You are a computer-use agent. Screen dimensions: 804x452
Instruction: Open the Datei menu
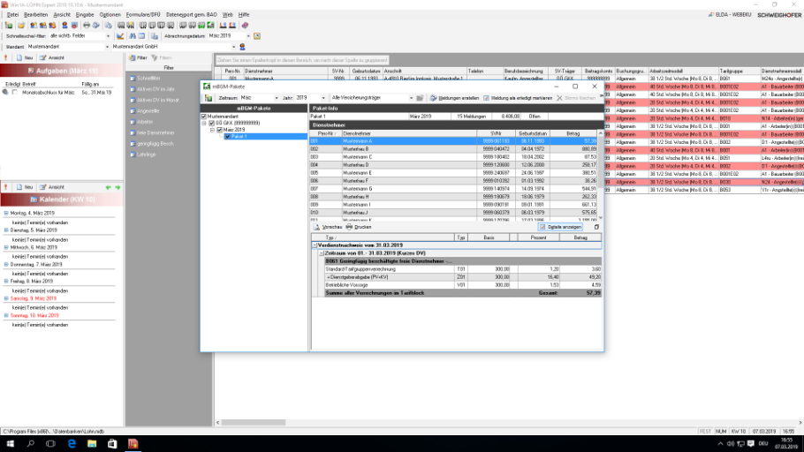point(13,15)
